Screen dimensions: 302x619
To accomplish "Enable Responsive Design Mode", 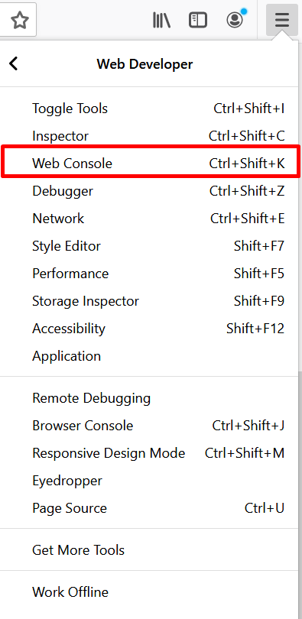I will [x=149, y=453].
